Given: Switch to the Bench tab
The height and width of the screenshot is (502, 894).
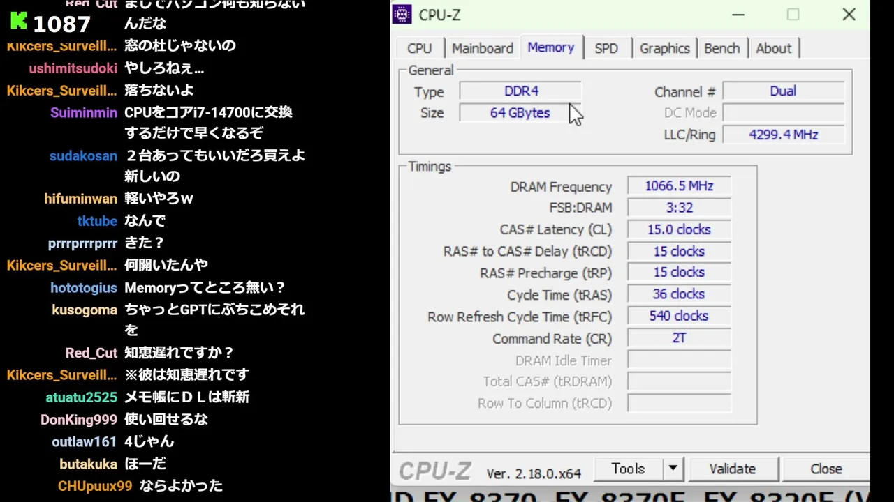Looking at the screenshot, I should click(721, 48).
